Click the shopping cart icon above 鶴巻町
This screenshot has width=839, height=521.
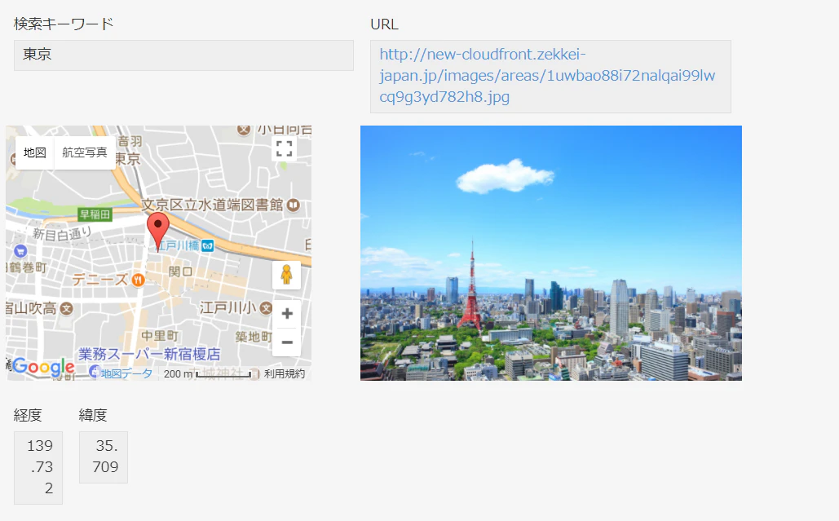click(20, 250)
